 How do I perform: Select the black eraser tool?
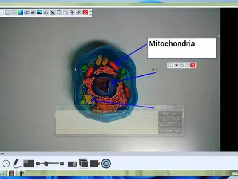click(33, 12)
